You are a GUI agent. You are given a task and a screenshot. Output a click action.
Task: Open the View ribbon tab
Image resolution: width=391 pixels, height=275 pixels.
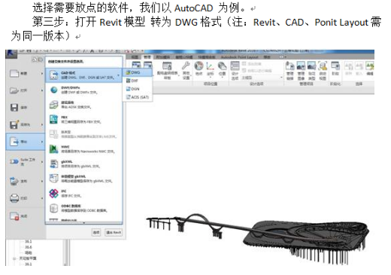point(135,57)
